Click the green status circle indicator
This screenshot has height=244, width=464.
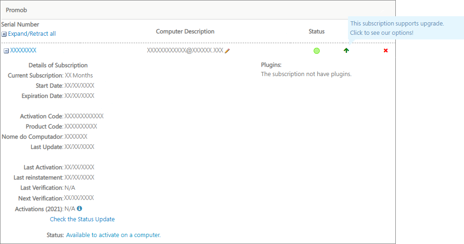pyautogui.click(x=316, y=51)
